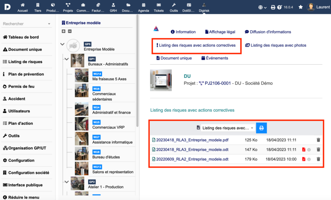Switch to the Document unique tab
The width and height of the screenshot is (331, 200).
174,58
